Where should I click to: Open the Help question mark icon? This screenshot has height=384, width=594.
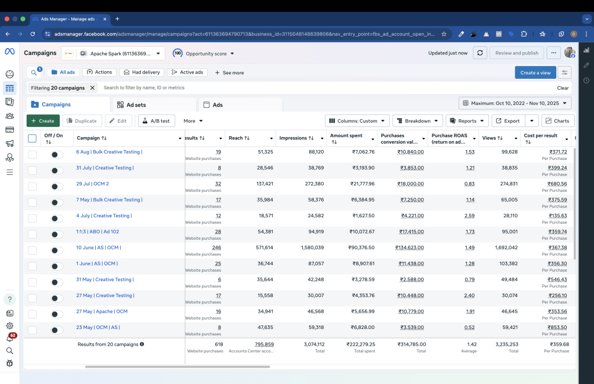coord(10,299)
